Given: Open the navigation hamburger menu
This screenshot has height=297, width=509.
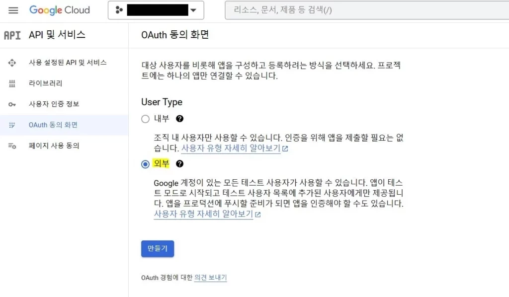Looking at the screenshot, I should pyautogui.click(x=13, y=10).
